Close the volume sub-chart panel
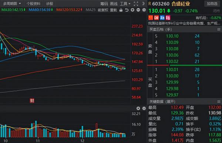 point(138,109)
